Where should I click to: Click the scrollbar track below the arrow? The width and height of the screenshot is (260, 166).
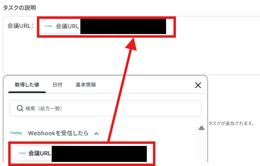201,147
